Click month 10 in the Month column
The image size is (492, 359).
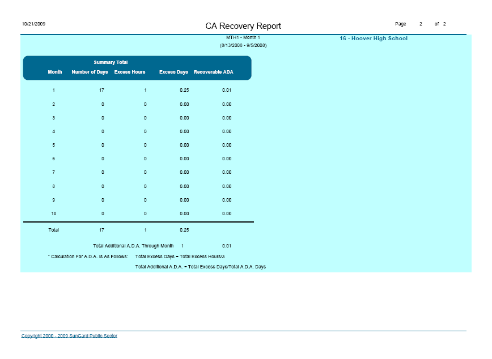click(x=54, y=213)
